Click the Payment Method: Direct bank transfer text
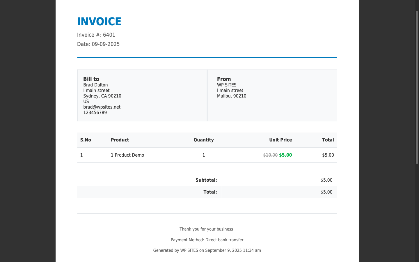Viewport: 419px width, 262px height. tap(207, 240)
